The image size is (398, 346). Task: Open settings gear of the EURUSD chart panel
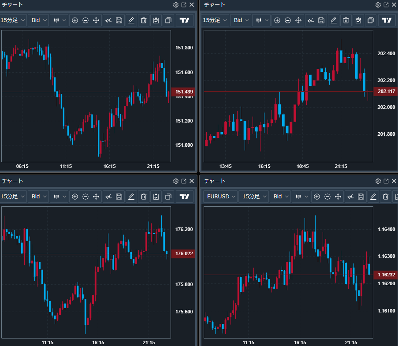point(378,181)
